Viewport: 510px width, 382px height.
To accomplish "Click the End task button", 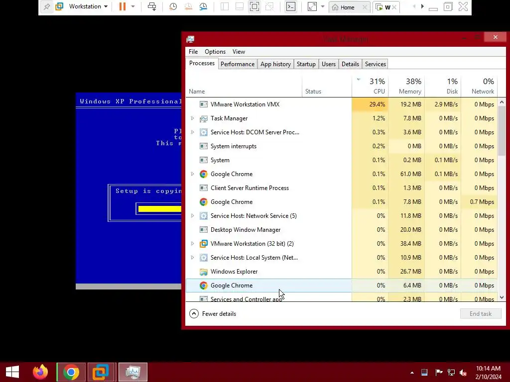I will pyautogui.click(x=481, y=314).
